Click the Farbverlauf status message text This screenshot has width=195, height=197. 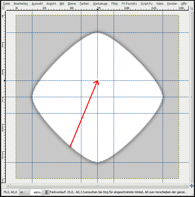pyautogui.click(x=119, y=192)
